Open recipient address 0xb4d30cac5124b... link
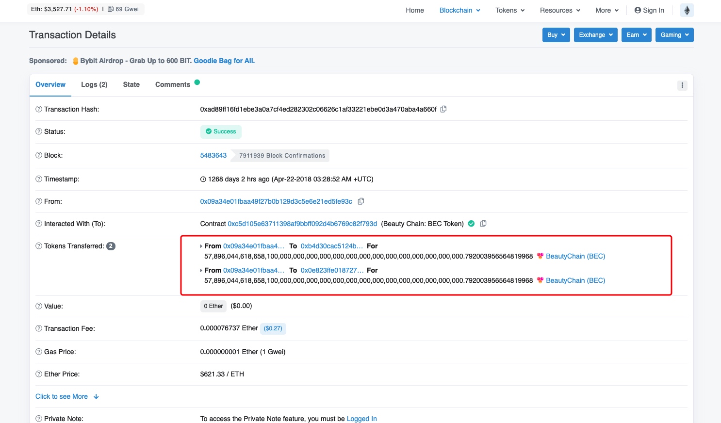This screenshot has width=721, height=423. (332, 246)
